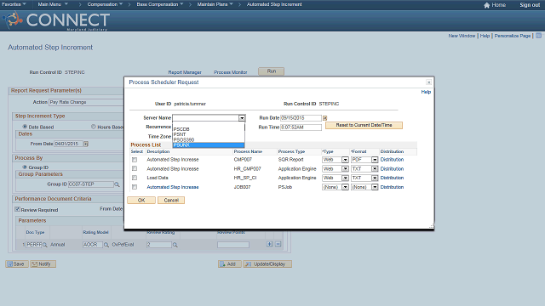The image size is (545, 306).
Task: Open Format dropdown showing PDF for CMP007
Action: (x=375, y=160)
